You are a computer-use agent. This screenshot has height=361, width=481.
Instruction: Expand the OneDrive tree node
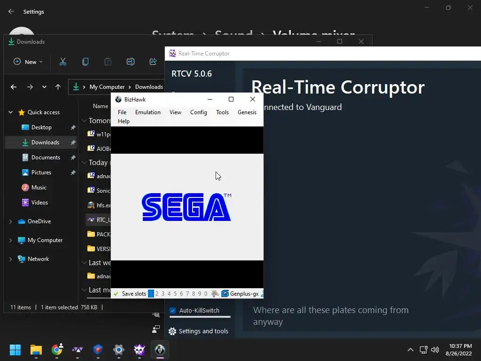11,221
